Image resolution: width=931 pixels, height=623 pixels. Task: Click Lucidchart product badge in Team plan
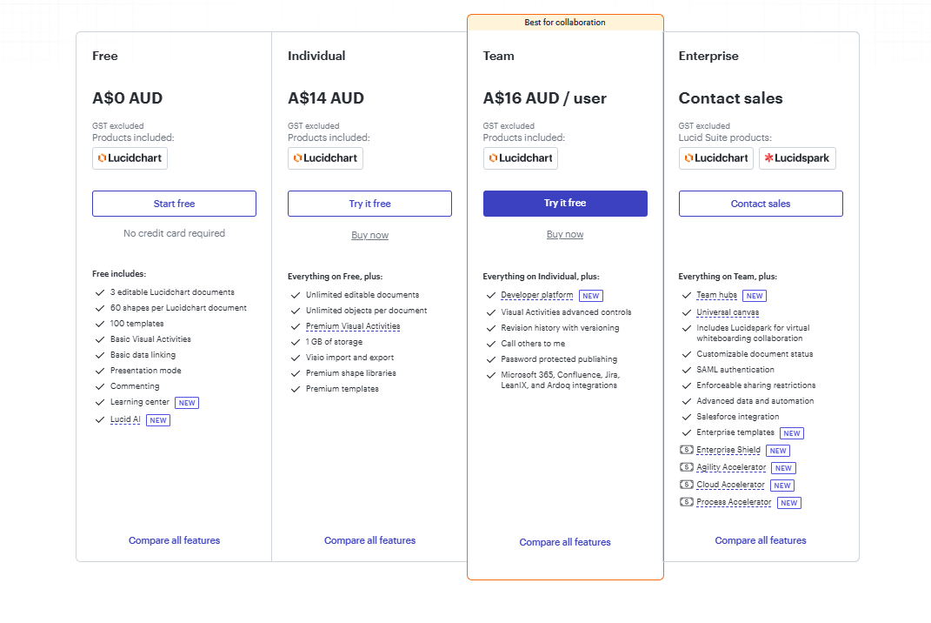tap(520, 158)
